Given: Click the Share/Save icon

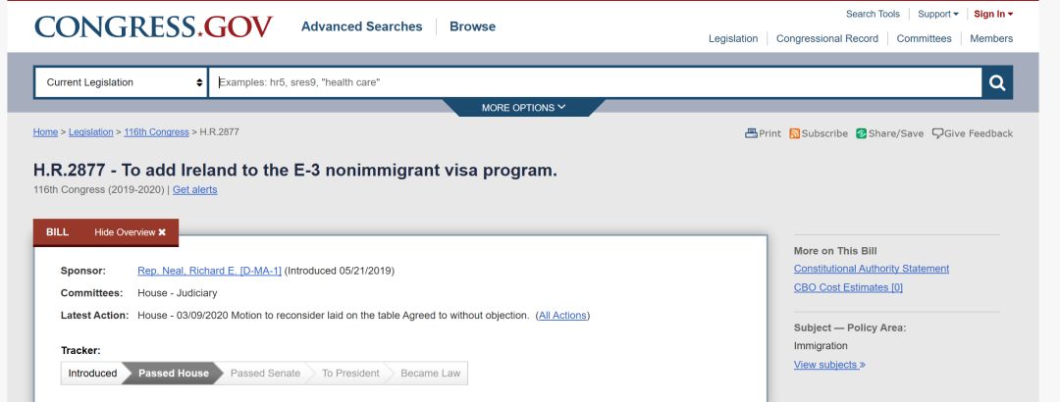Looking at the screenshot, I should coord(861,133).
